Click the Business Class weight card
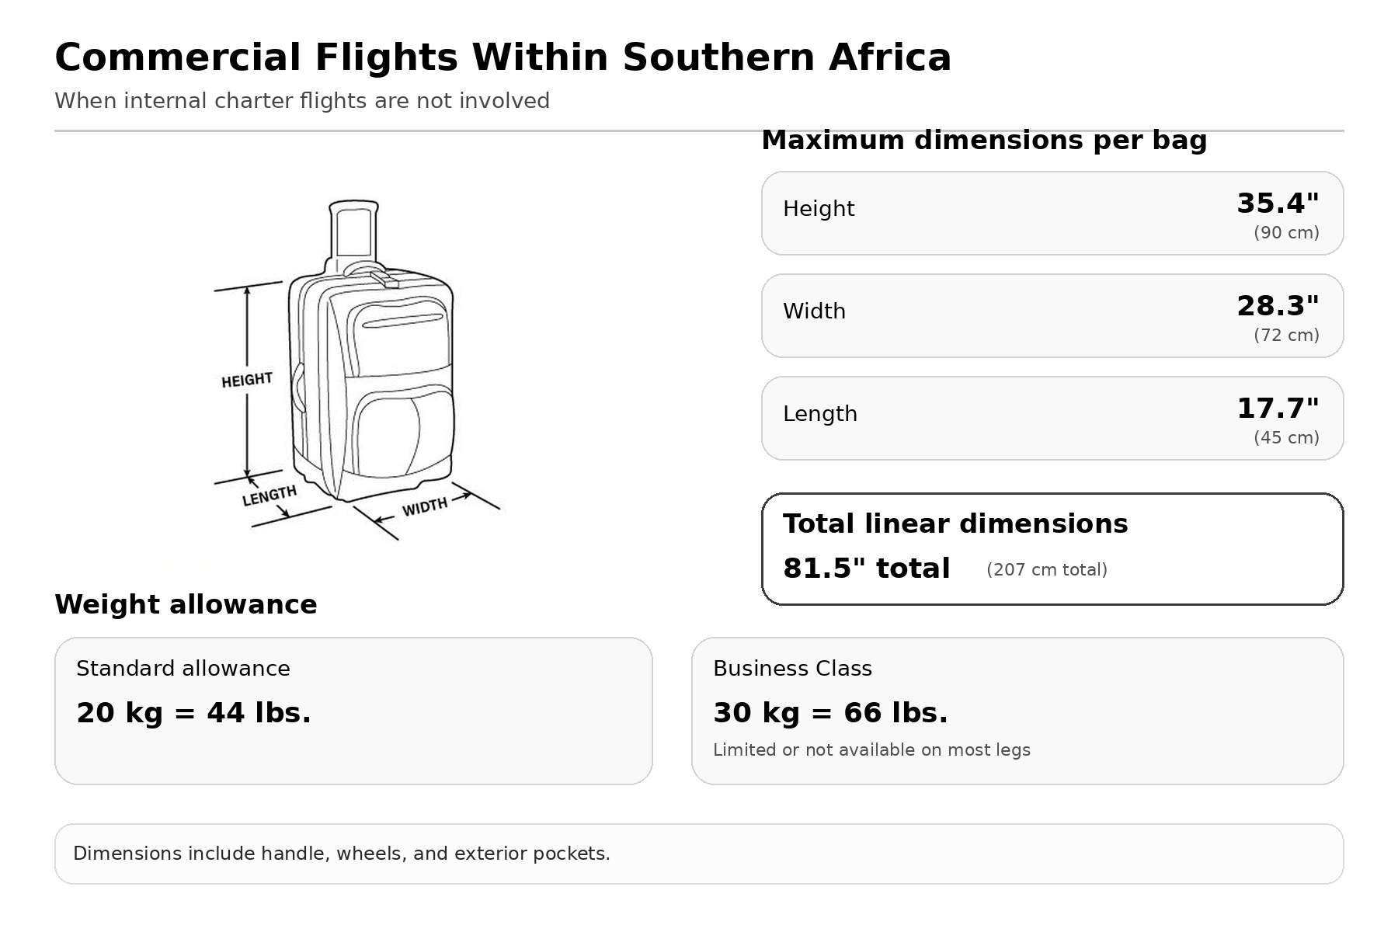Image resolution: width=1398 pixels, height=932 pixels. (1017, 711)
